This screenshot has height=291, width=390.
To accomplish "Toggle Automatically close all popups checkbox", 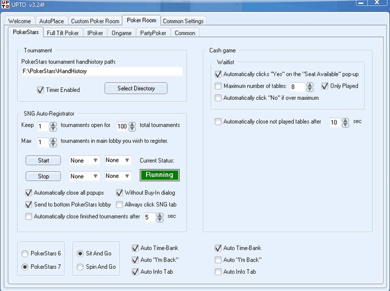I will [28, 193].
